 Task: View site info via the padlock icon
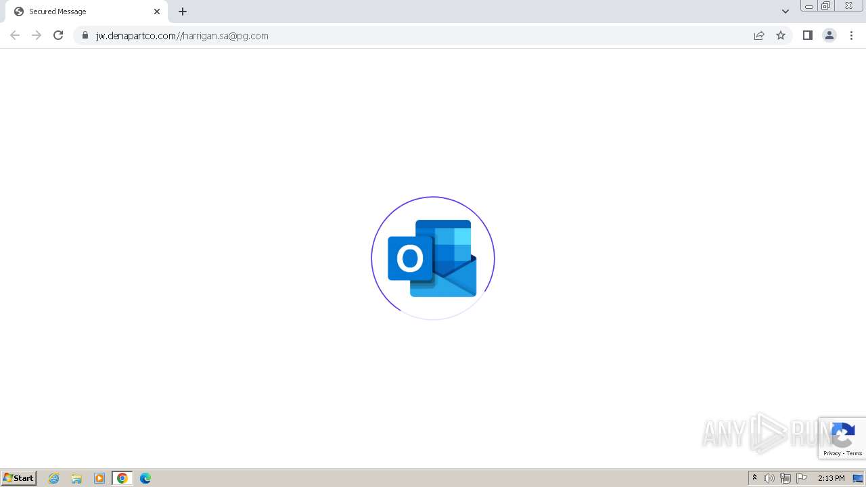[85, 35]
